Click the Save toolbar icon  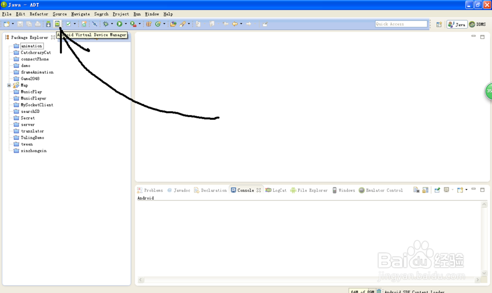(20, 24)
